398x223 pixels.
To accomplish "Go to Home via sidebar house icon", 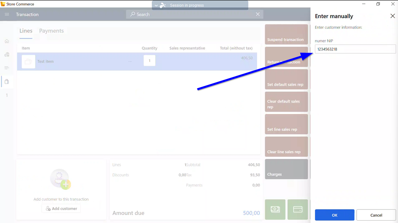I will pos(7,41).
